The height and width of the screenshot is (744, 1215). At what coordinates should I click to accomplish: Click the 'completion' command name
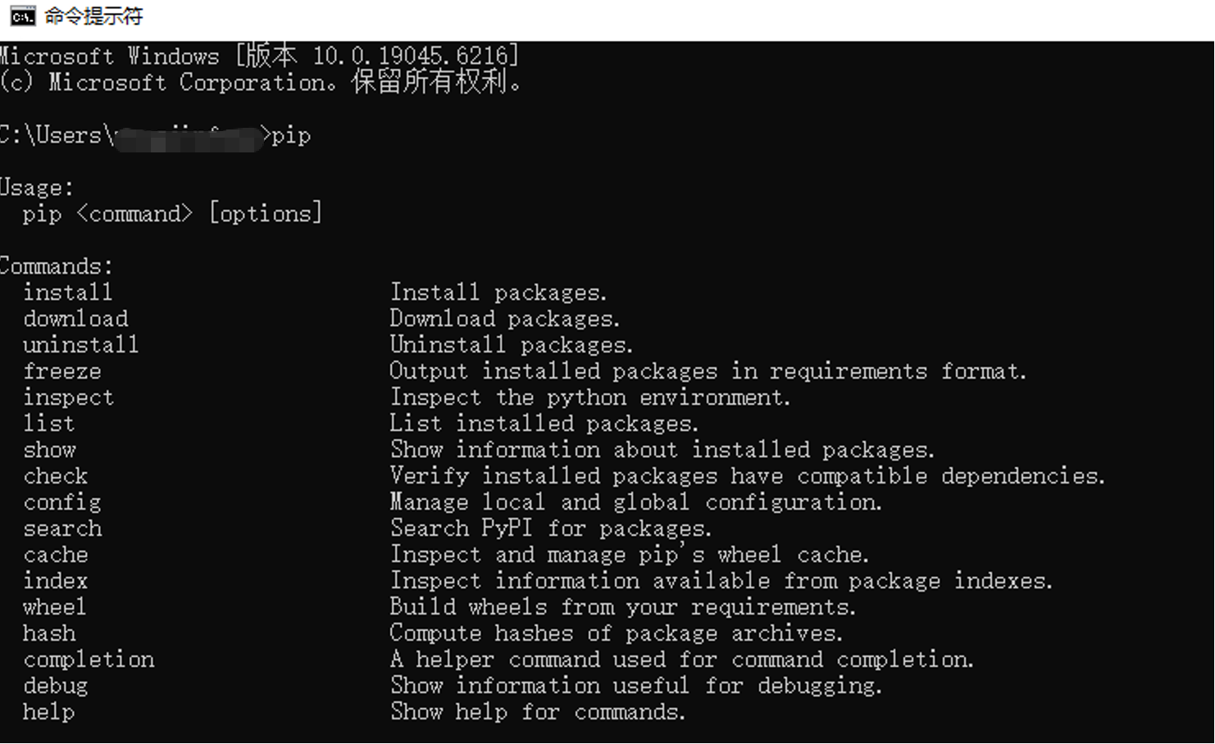pyautogui.click(x=89, y=660)
